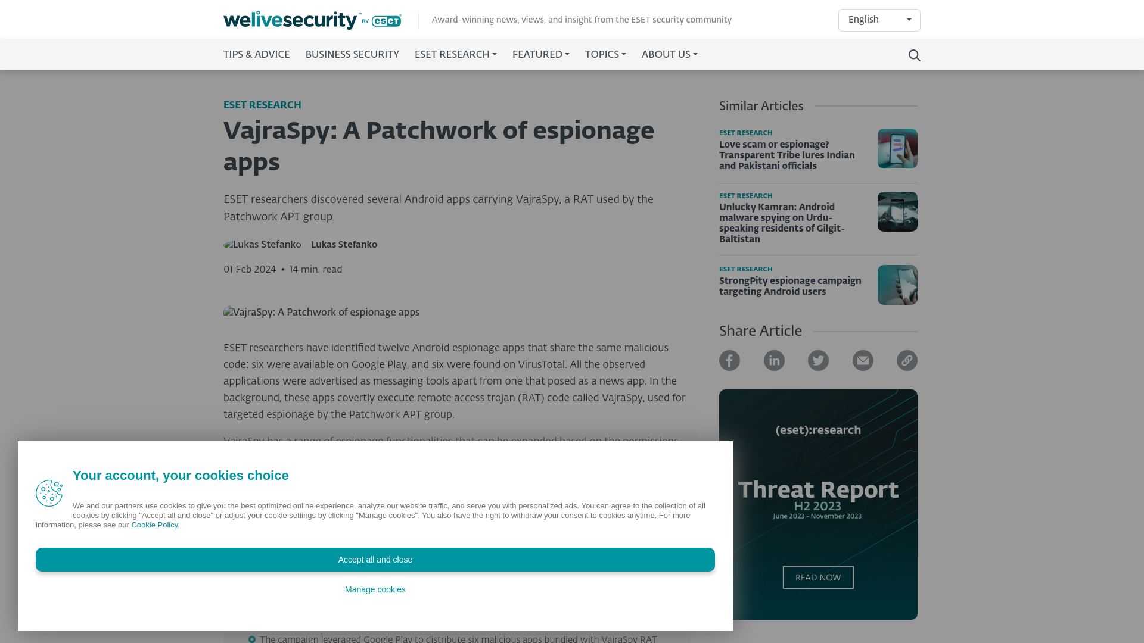Click READ NOW threat report button
The height and width of the screenshot is (643, 1144).
[818, 577]
